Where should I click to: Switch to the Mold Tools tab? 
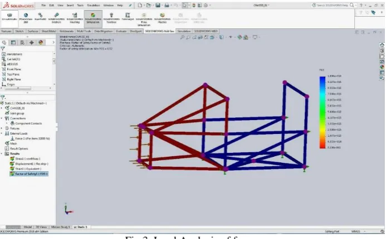coord(84,31)
